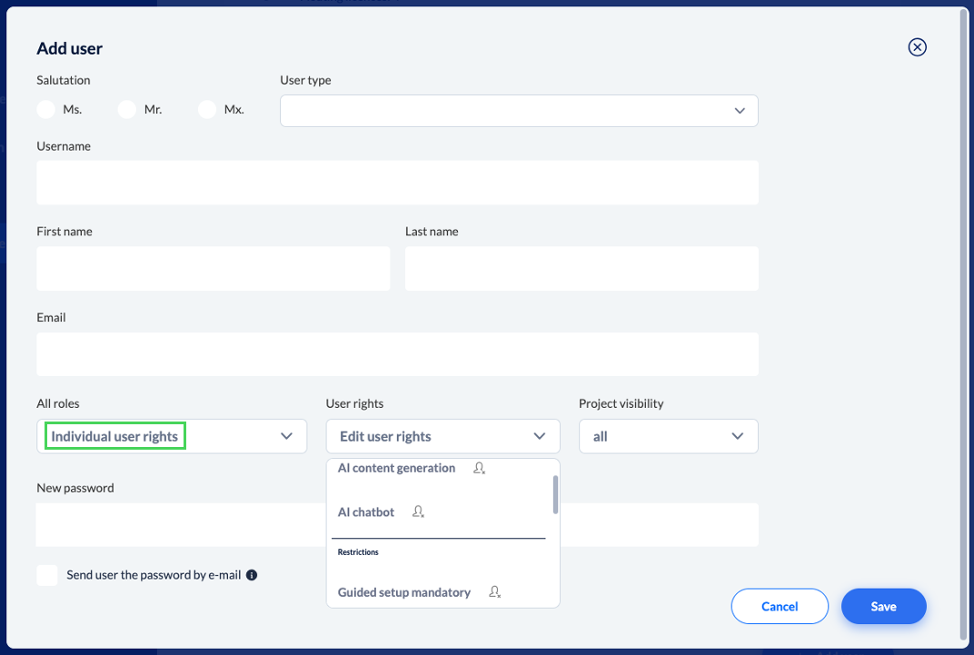Viewport: 974px width, 655px height.
Task: Click the Email input field
Action: [398, 354]
